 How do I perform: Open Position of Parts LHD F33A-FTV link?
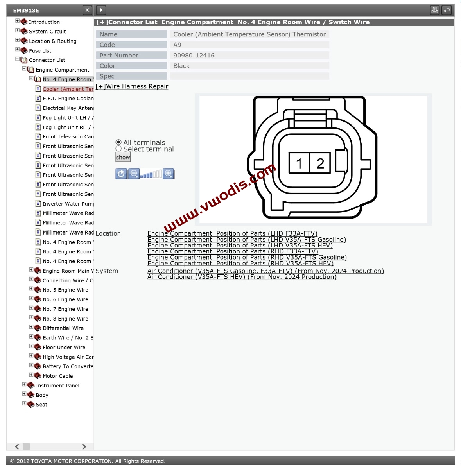coord(232,233)
